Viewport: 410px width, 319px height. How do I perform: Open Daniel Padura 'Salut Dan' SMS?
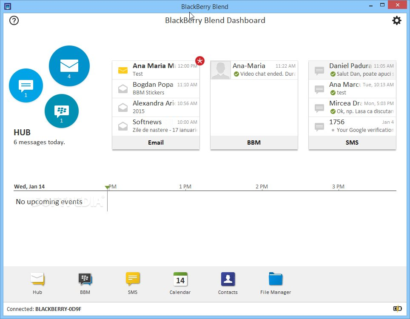pyautogui.click(x=352, y=70)
